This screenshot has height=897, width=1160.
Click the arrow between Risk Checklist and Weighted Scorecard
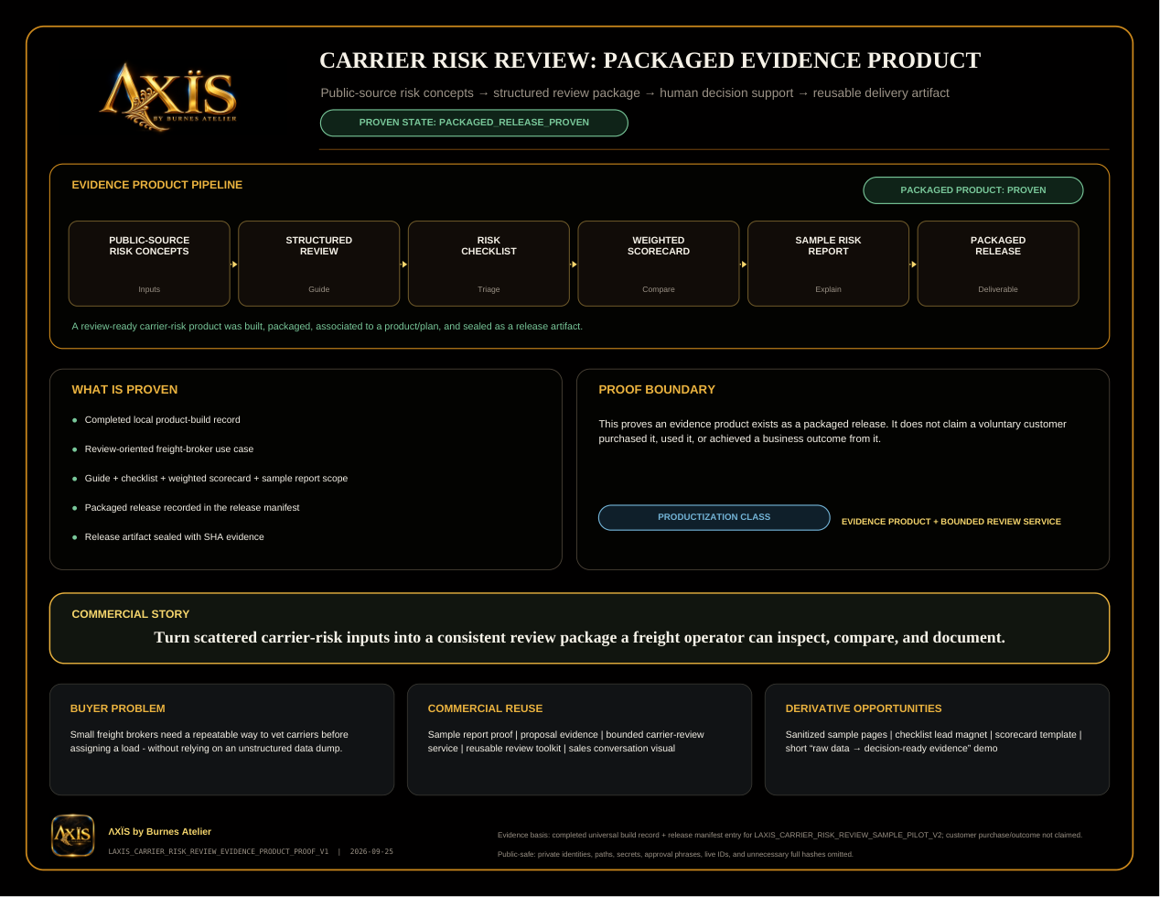pyautogui.click(x=574, y=265)
